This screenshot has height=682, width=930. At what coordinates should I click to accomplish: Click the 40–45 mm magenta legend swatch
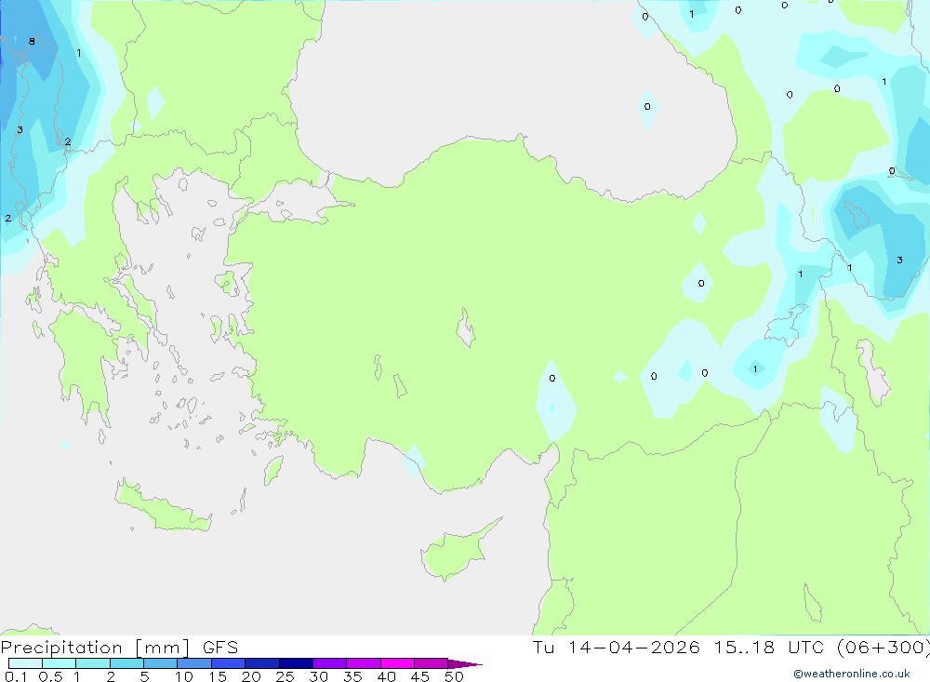[x=397, y=663]
